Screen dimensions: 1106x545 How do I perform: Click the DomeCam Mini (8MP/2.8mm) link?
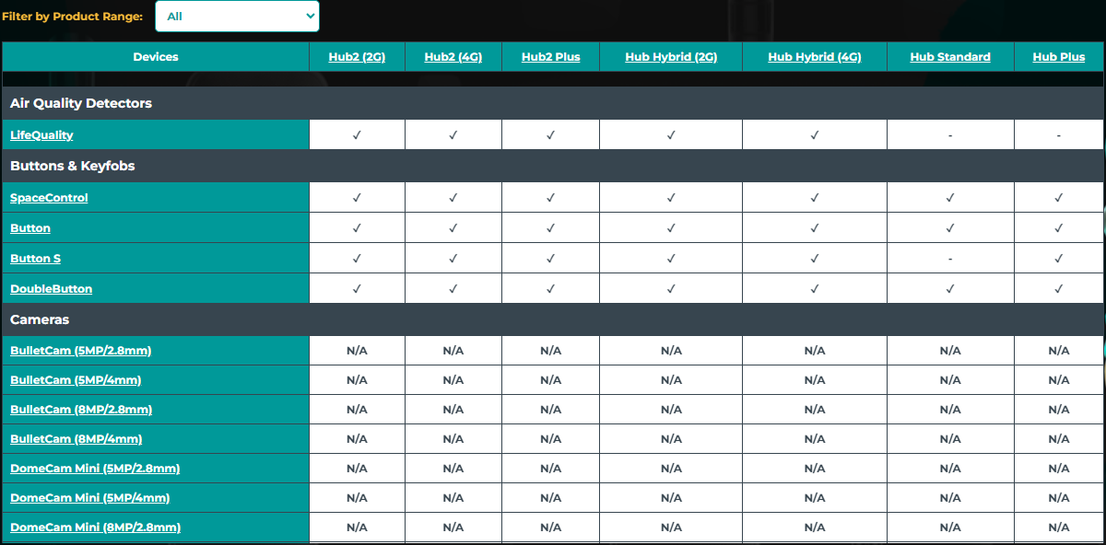[95, 528]
